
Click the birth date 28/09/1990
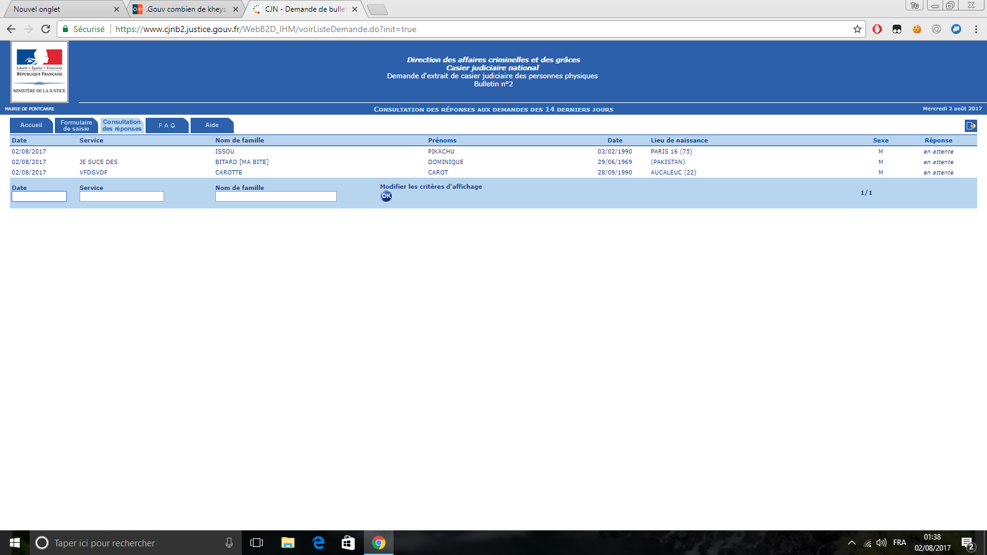click(615, 173)
